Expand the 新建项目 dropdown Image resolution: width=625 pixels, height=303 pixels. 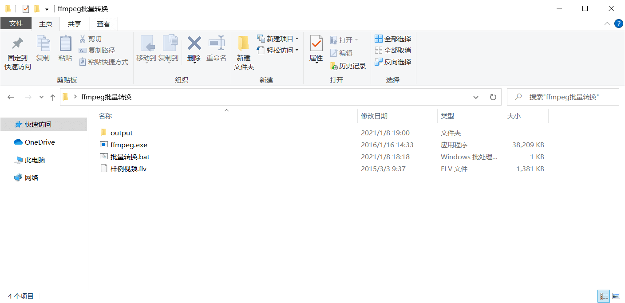[x=297, y=39]
